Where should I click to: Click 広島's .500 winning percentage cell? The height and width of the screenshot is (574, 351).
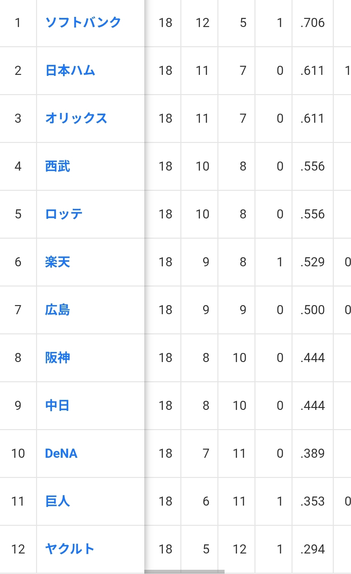[x=312, y=310]
